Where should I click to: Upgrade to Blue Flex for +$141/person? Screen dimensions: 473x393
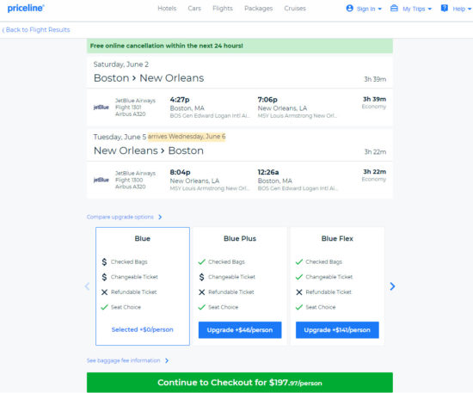click(x=337, y=330)
